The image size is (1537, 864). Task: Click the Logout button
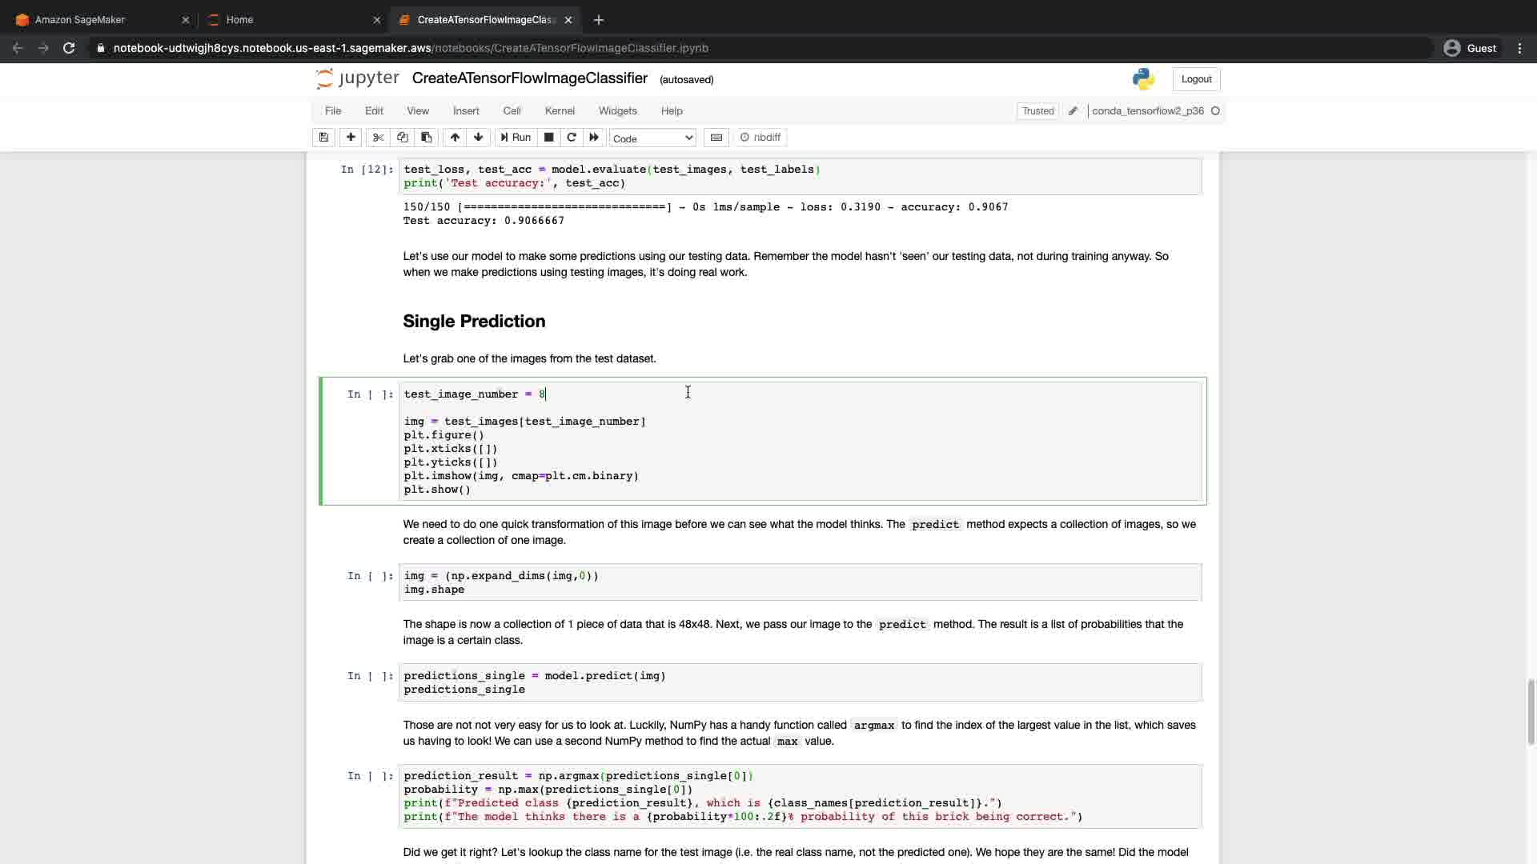point(1196,79)
